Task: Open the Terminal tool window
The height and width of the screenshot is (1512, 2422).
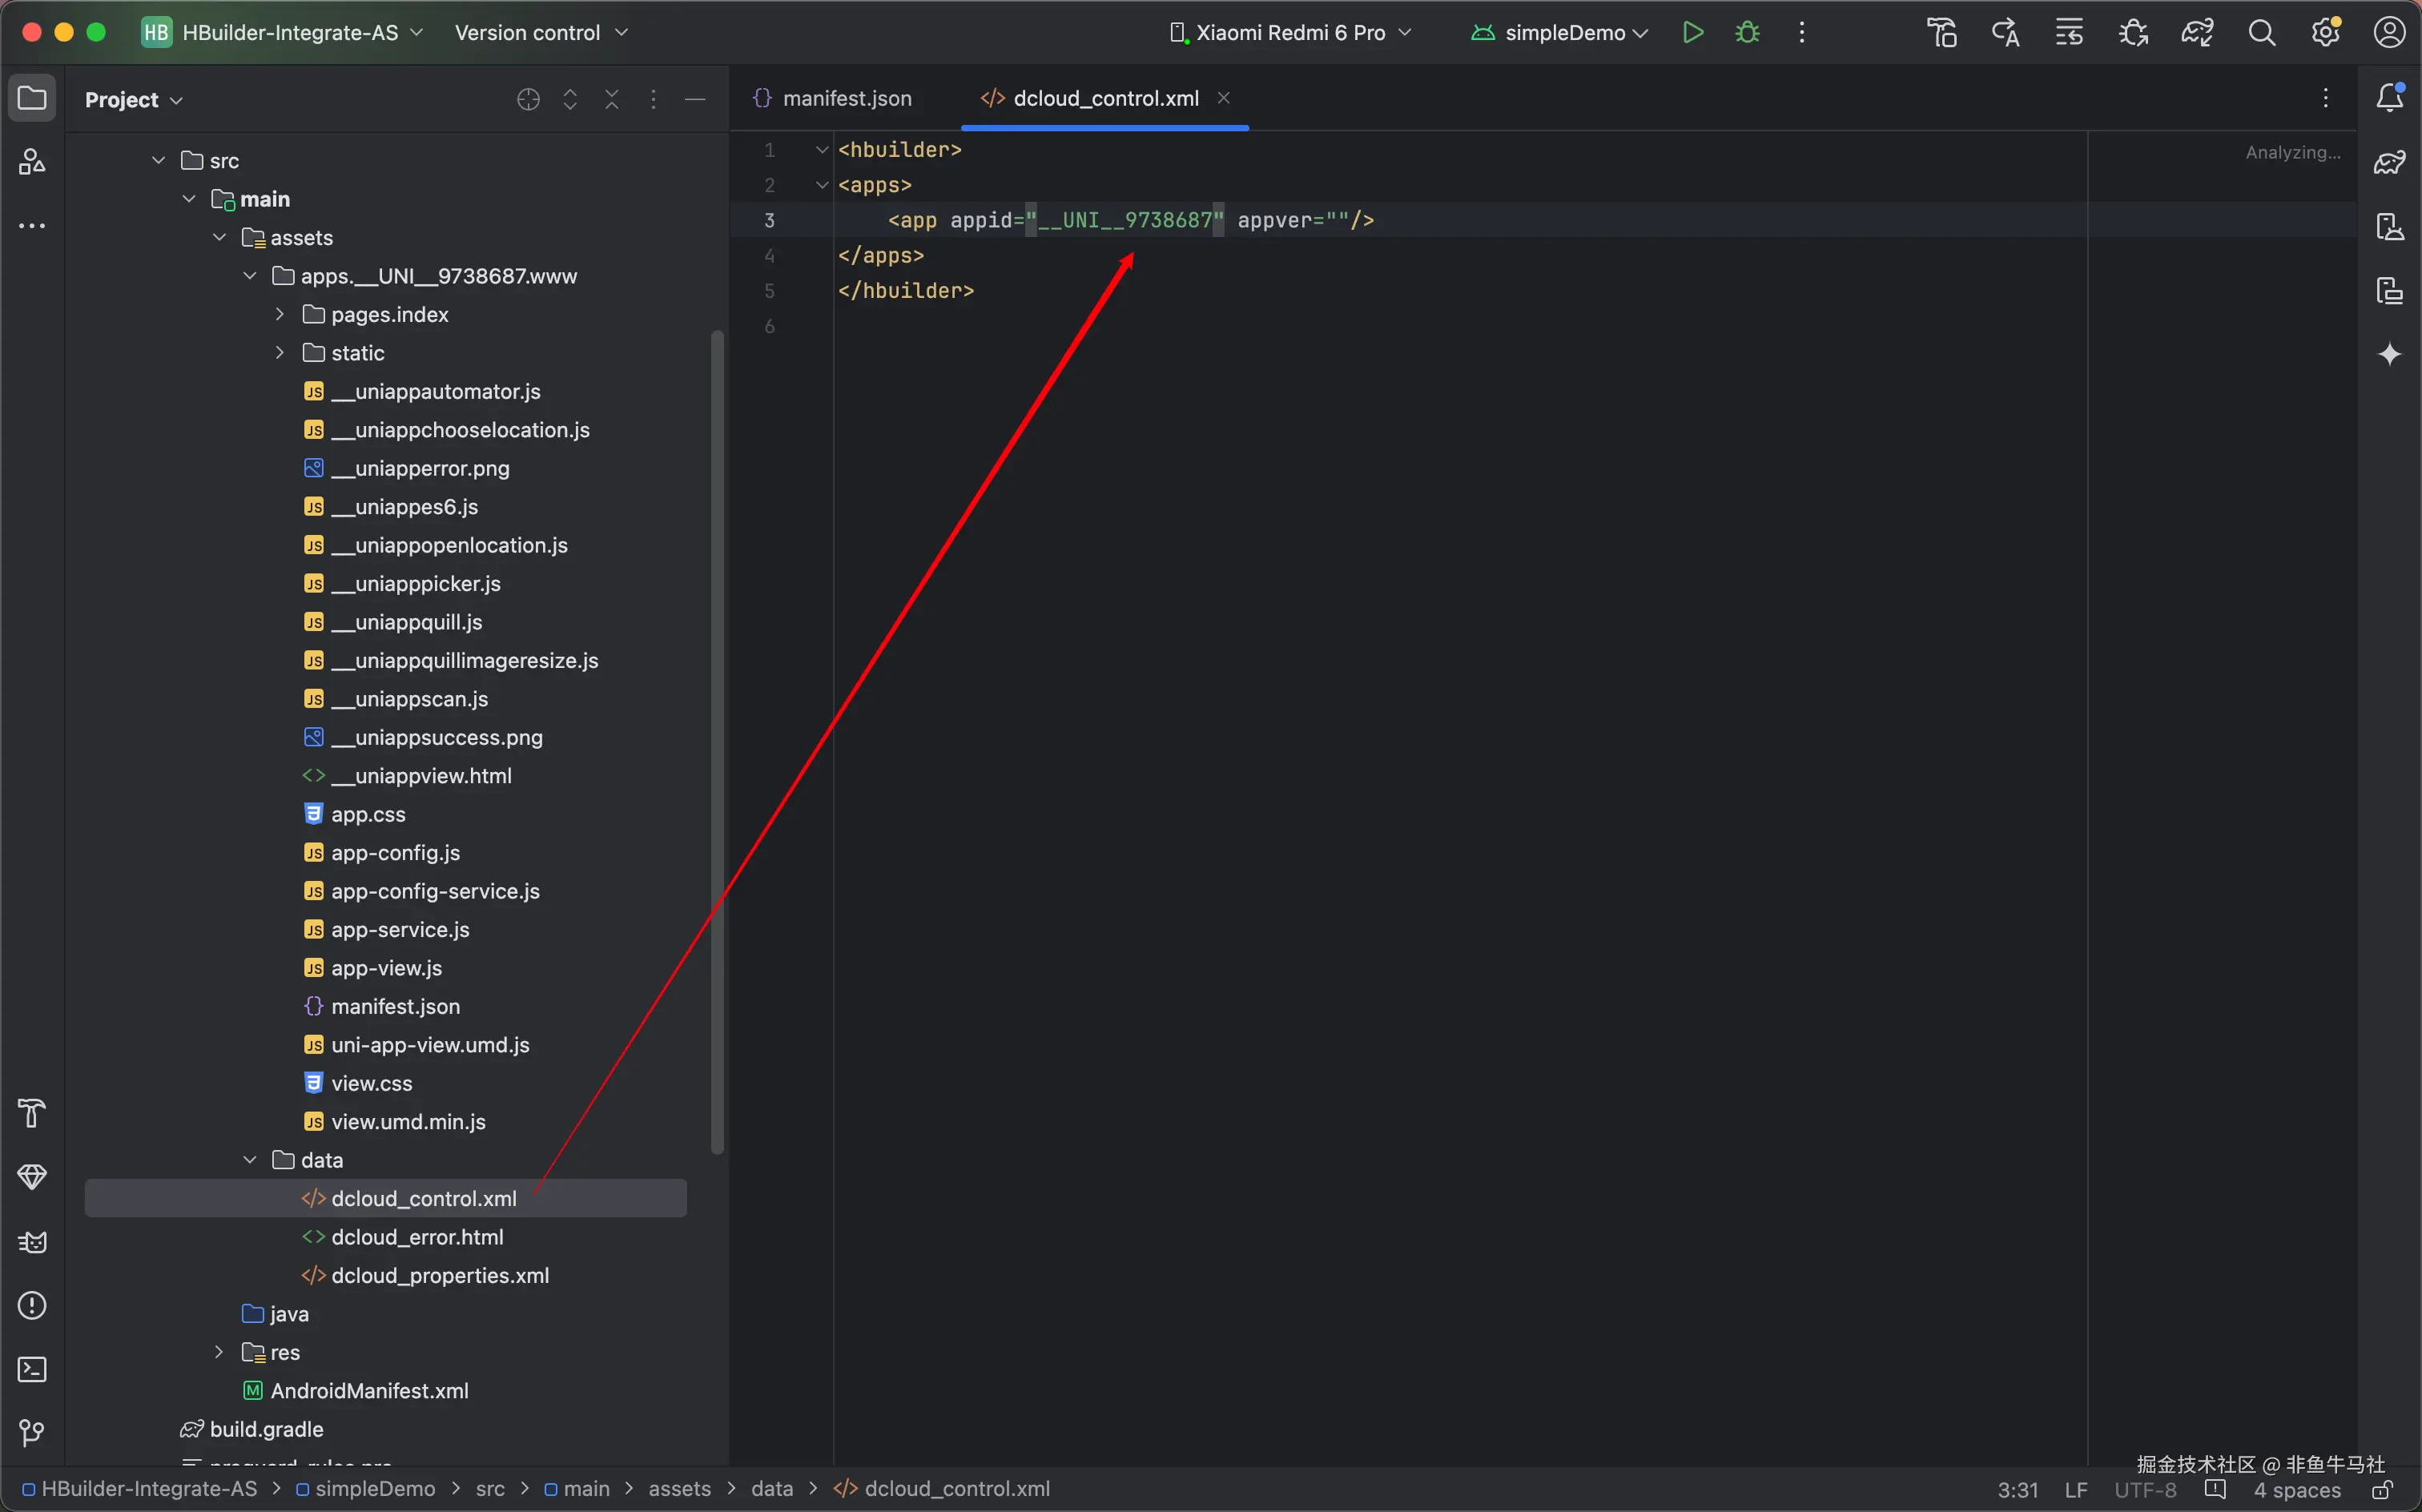Action: (32, 1369)
